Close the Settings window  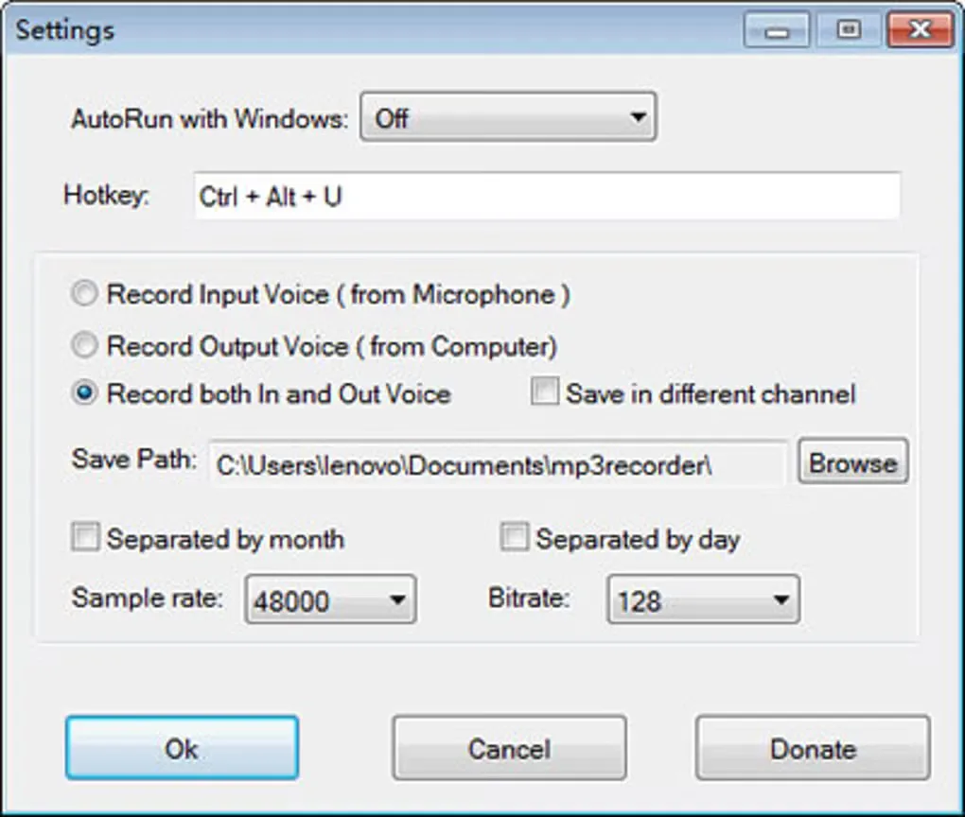(921, 30)
